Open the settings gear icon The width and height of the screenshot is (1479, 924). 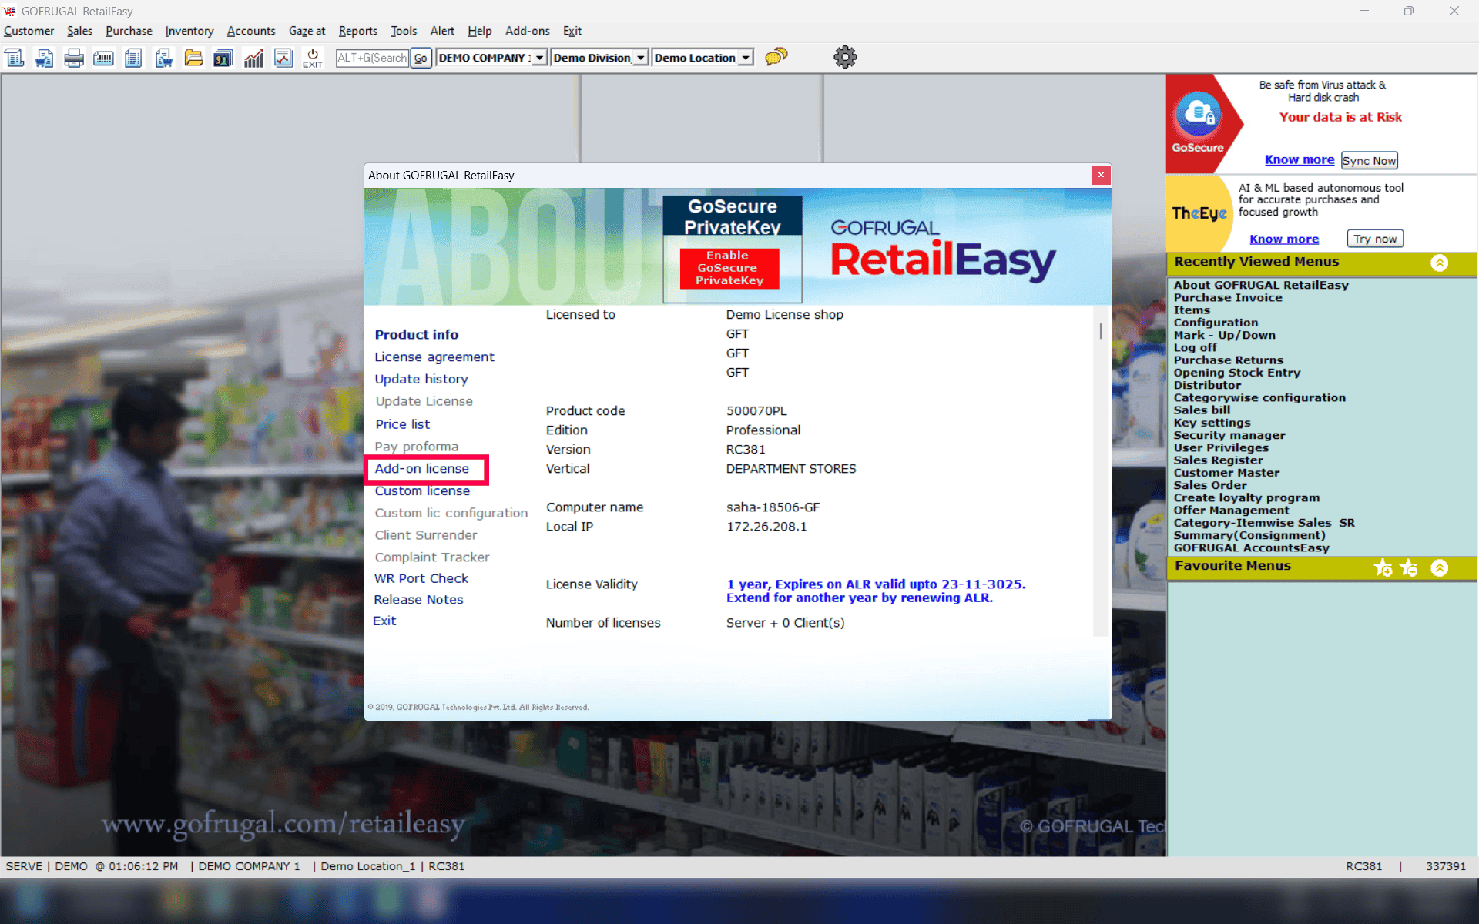tap(845, 57)
